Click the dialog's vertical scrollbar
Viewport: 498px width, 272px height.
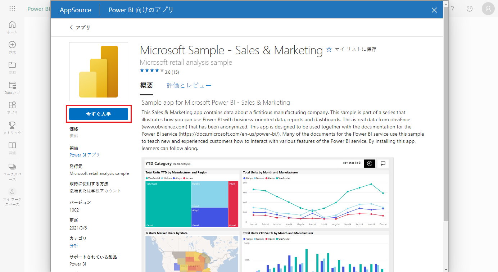[x=446, y=114]
